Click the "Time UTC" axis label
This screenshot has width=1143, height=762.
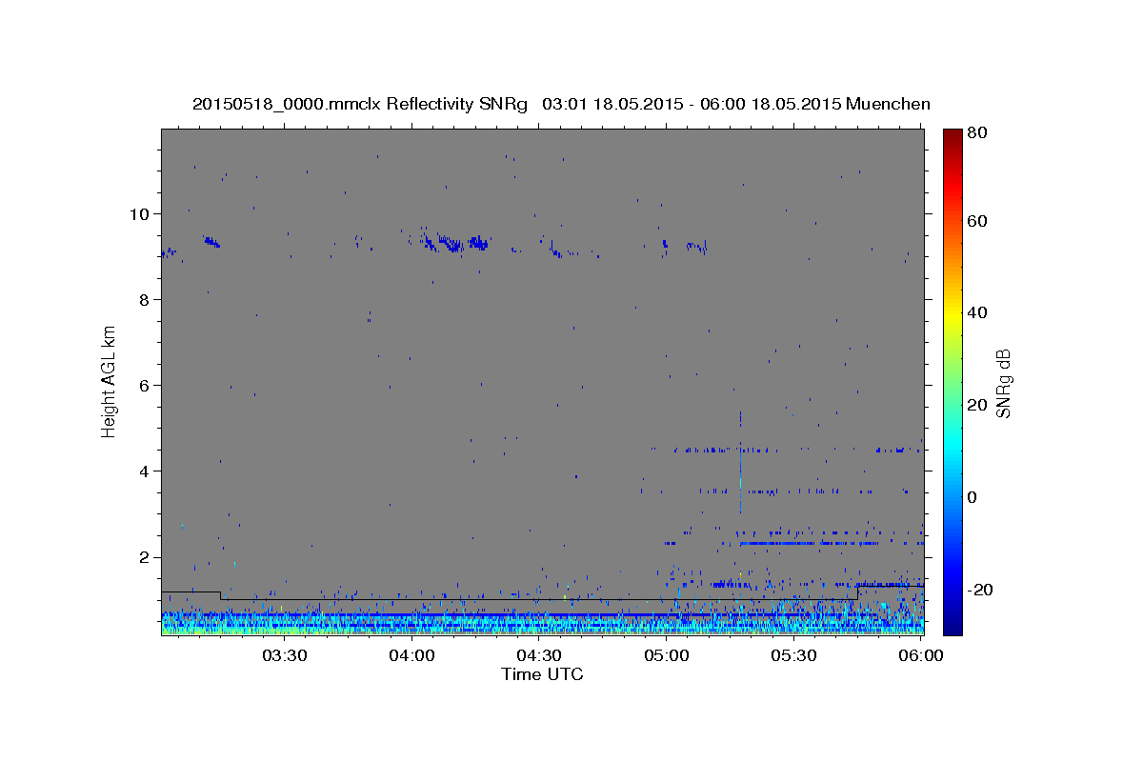(542, 674)
